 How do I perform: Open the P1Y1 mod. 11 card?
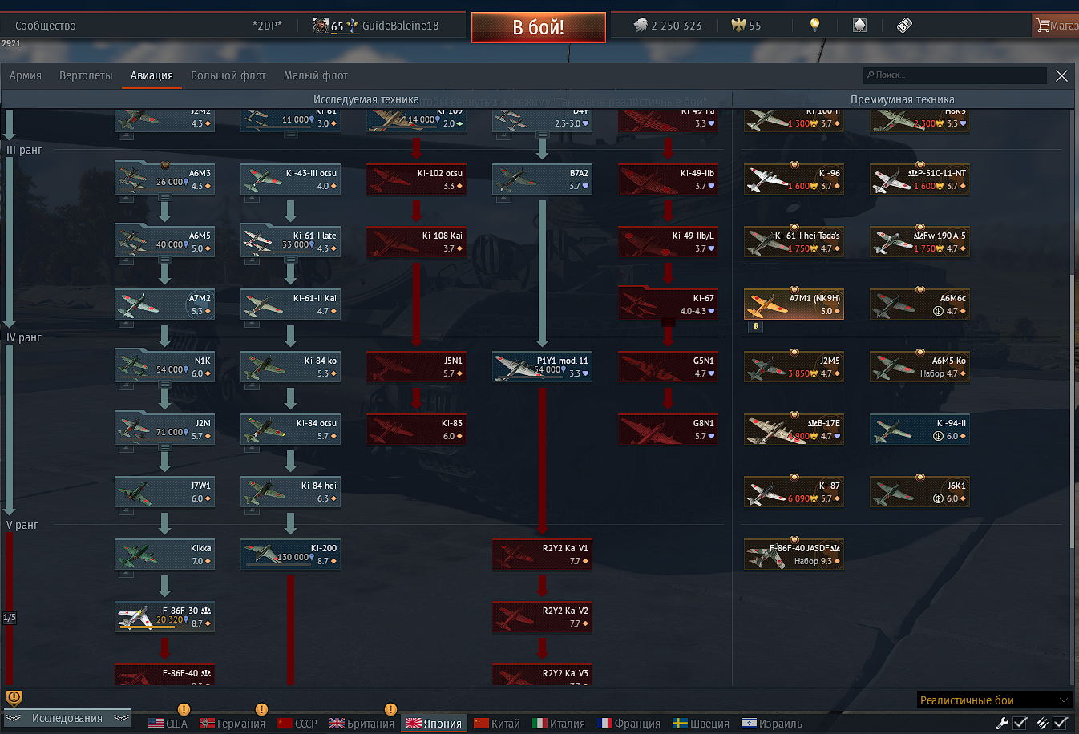tap(542, 366)
